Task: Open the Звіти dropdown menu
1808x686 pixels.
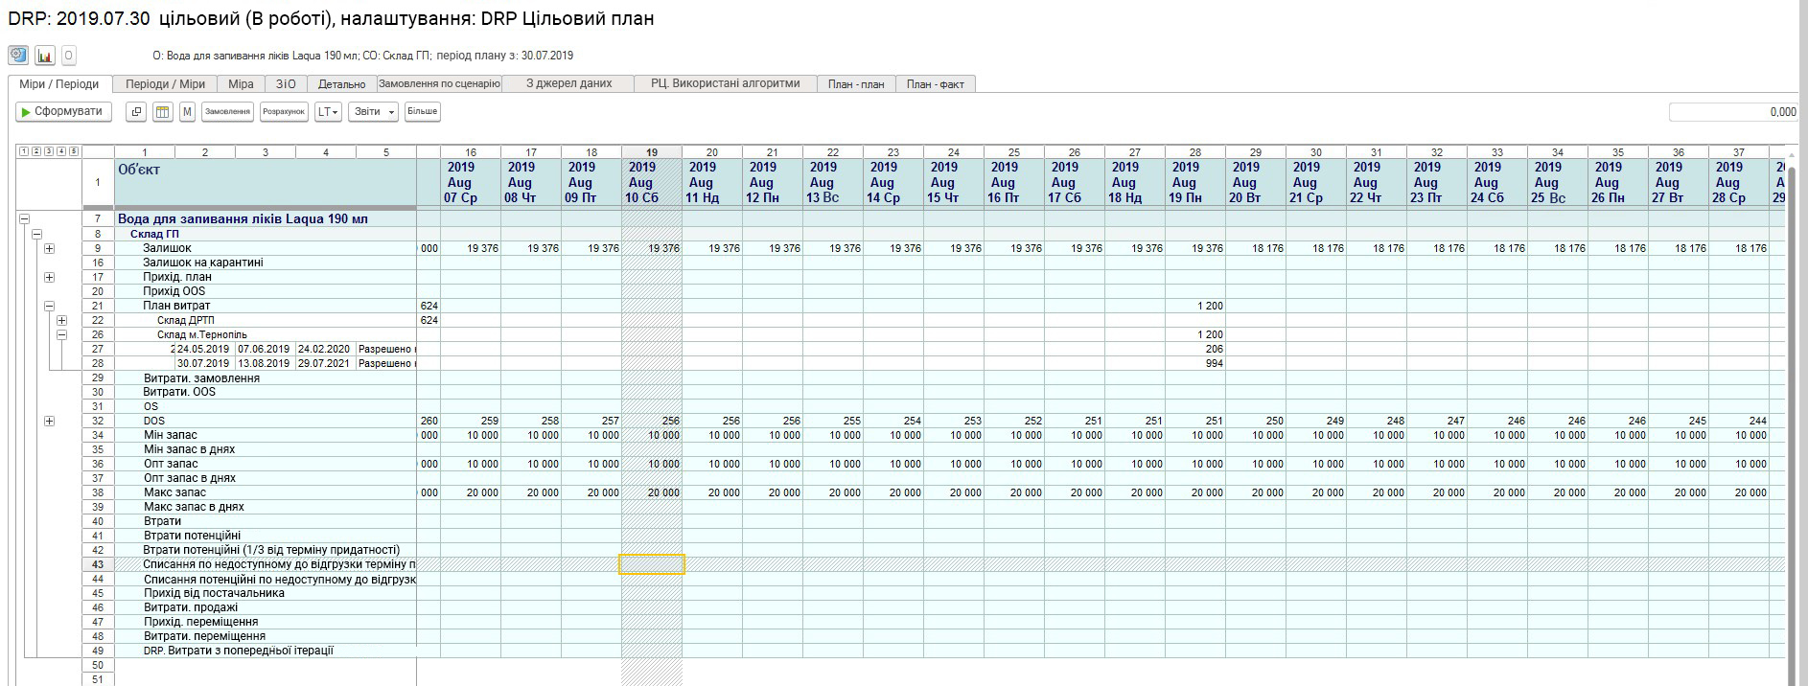Action: click(373, 112)
